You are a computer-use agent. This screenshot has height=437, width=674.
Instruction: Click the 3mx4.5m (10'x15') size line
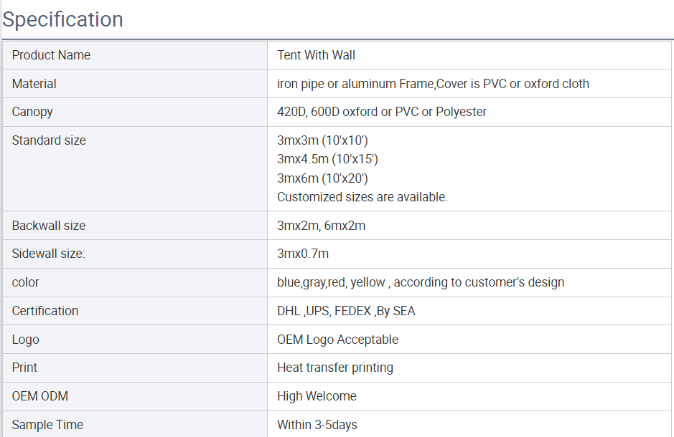coord(327,159)
